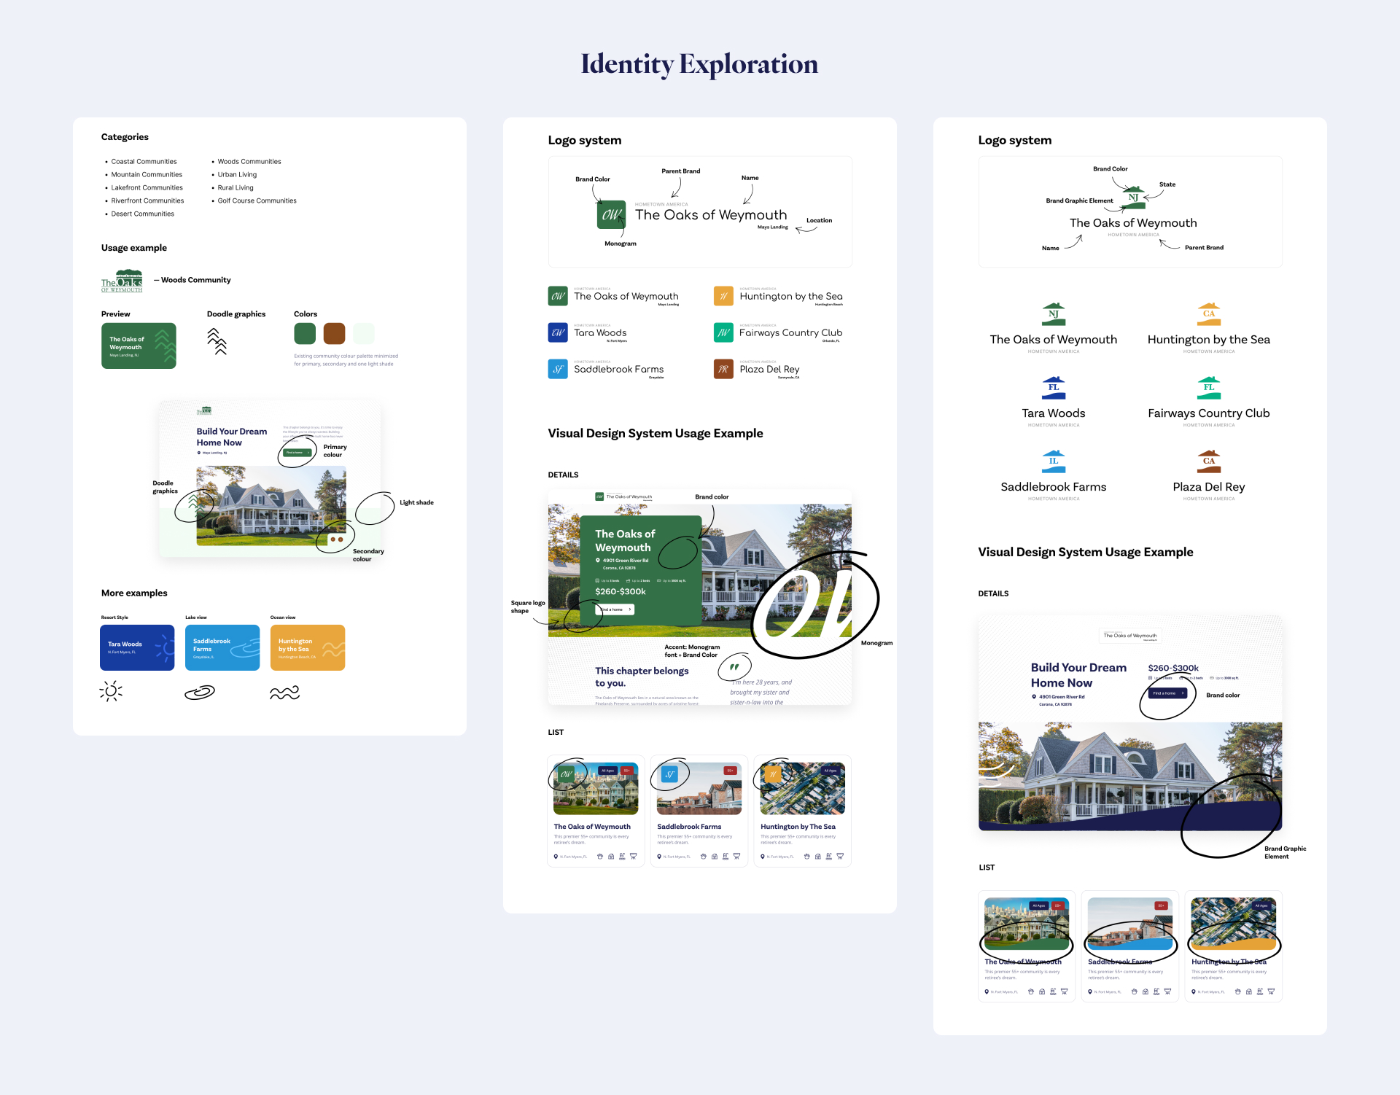The width and height of the screenshot is (1400, 1095).
Task: Click the tree doodle graphics icon
Action: coord(217,341)
